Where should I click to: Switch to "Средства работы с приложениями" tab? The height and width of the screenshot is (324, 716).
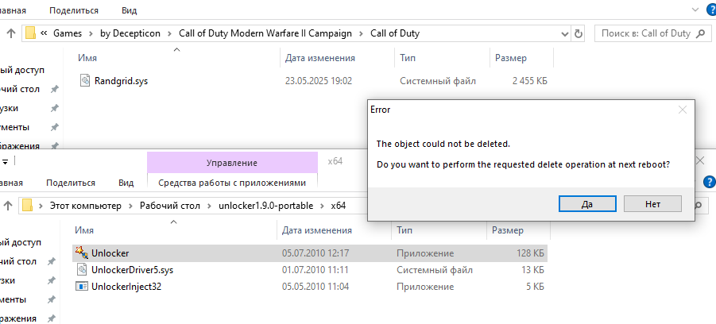coord(231,183)
